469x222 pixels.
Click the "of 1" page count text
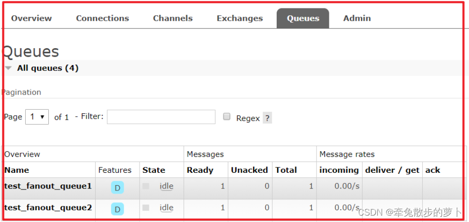61,117
